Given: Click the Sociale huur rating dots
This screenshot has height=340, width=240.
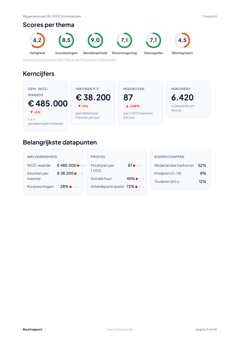Looking at the screenshot, I should pyautogui.click(x=140, y=179).
